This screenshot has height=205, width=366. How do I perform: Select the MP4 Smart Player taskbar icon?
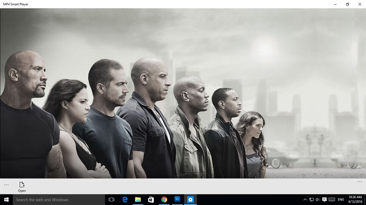[x=190, y=200]
